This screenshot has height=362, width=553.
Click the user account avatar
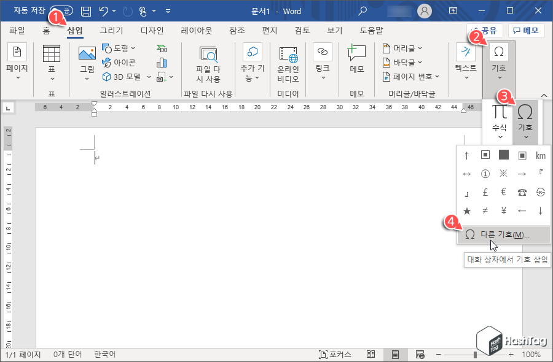(x=425, y=11)
